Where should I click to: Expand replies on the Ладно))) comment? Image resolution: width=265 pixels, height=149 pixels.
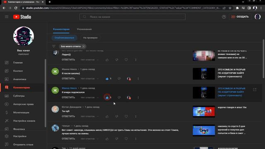[x=89, y=60]
